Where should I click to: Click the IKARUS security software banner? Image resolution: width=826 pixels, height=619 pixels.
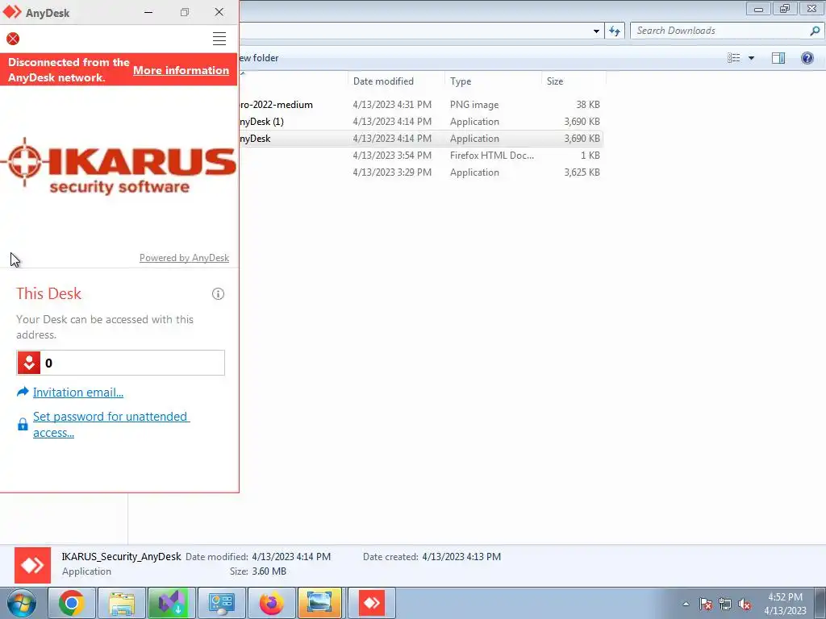119,165
